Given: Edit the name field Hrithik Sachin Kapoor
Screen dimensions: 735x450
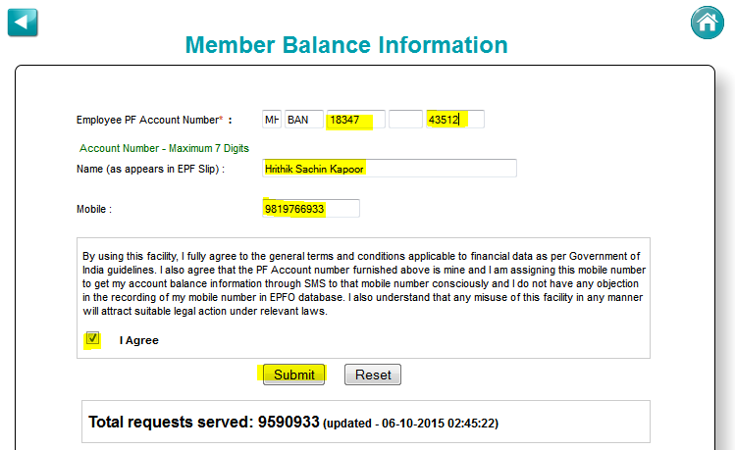Looking at the screenshot, I should click(x=390, y=168).
